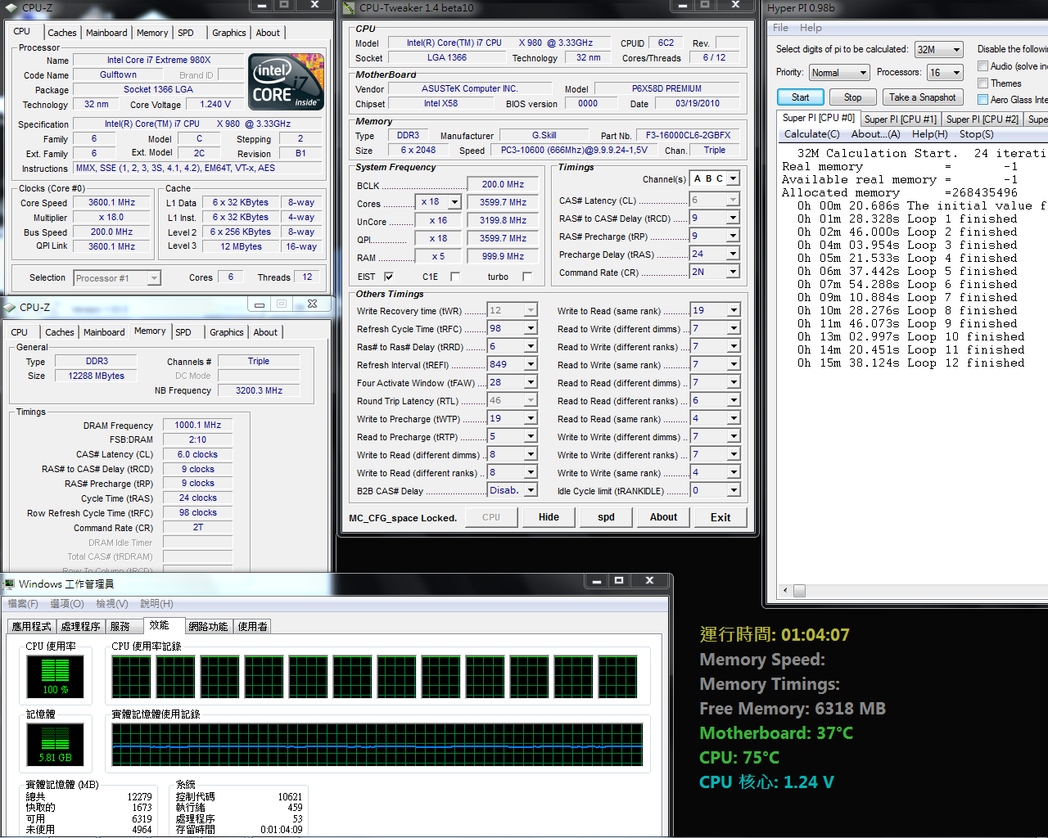Toggle the EIST checkbox in CPU-Tweaker
Image resolution: width=1048 pixels, height=838 pixels.
click(389, 277)
